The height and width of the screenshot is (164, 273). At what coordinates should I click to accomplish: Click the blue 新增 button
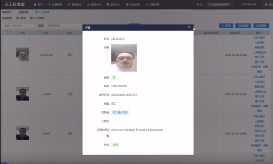pos(226,26)
